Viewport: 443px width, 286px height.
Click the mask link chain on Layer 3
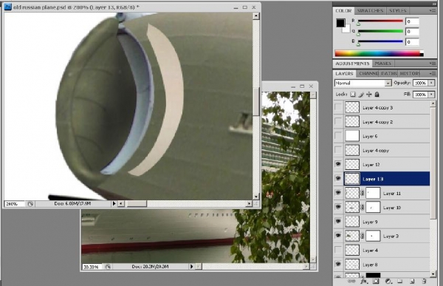[x=363, y=236]
